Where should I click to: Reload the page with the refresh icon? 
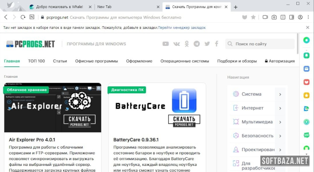pos(23,17)
